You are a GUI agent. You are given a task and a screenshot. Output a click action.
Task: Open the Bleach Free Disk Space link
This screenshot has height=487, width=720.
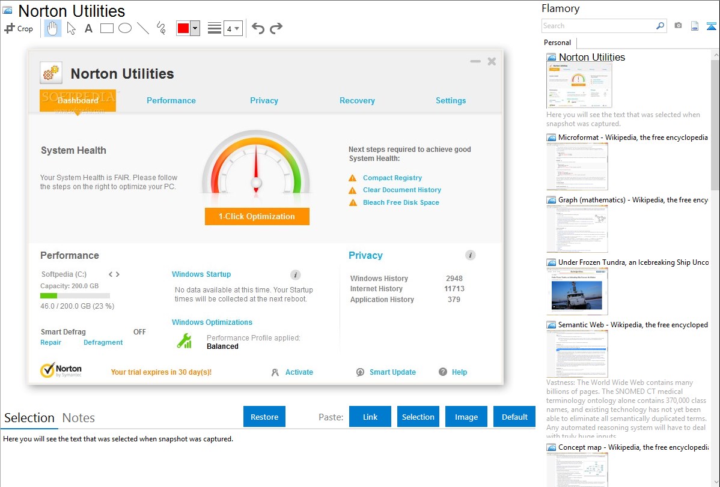[401, 202]
